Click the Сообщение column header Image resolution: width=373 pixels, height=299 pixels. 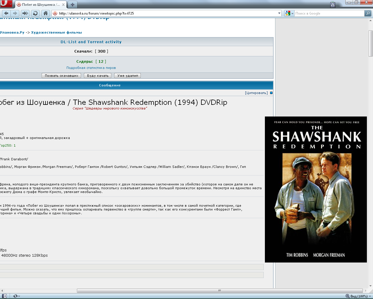click(x=110, y=85)
